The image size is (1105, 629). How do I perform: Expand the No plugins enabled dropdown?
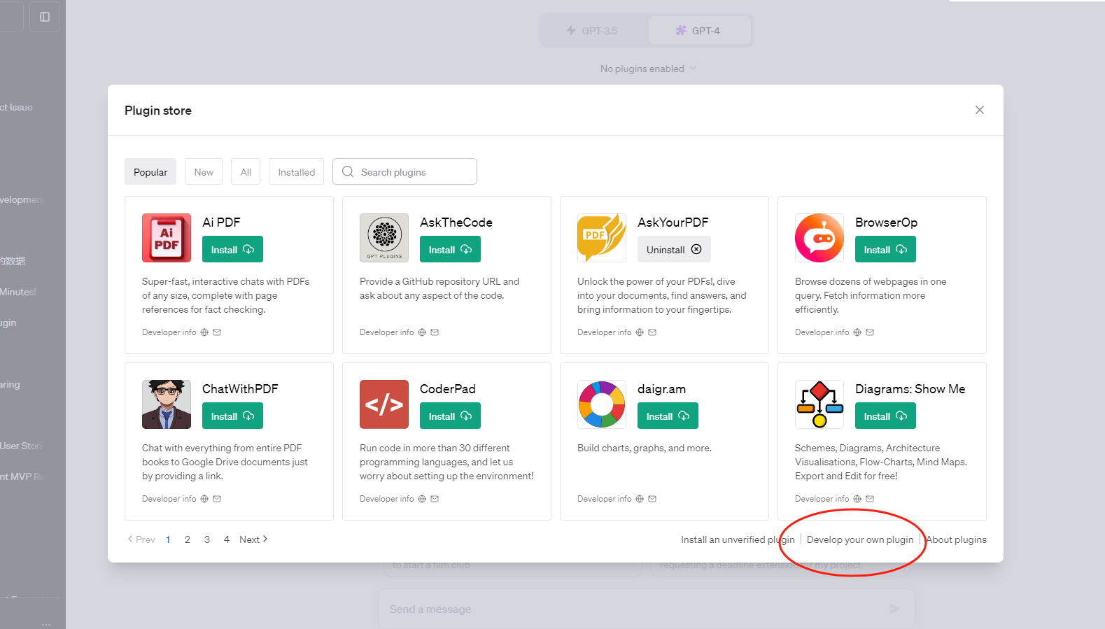pyautogui.click(x=648, y=69)
